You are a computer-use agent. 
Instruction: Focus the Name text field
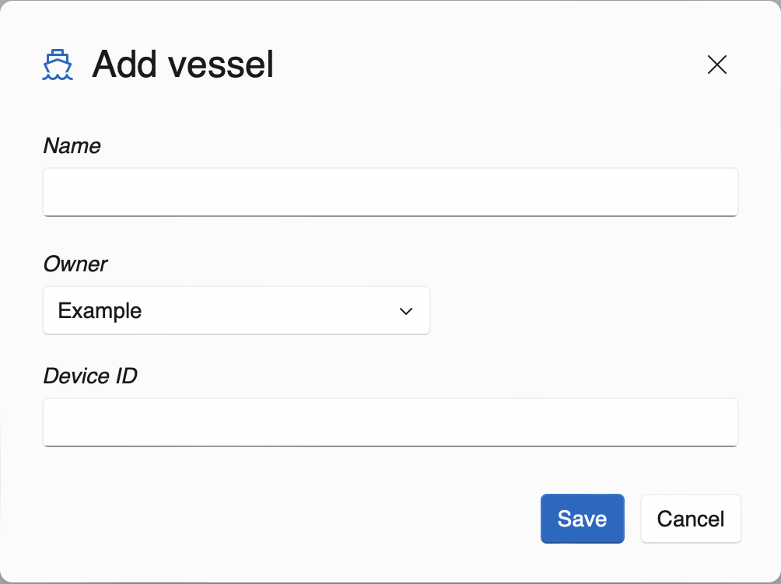pyautogui.click(x=390, y=191)
